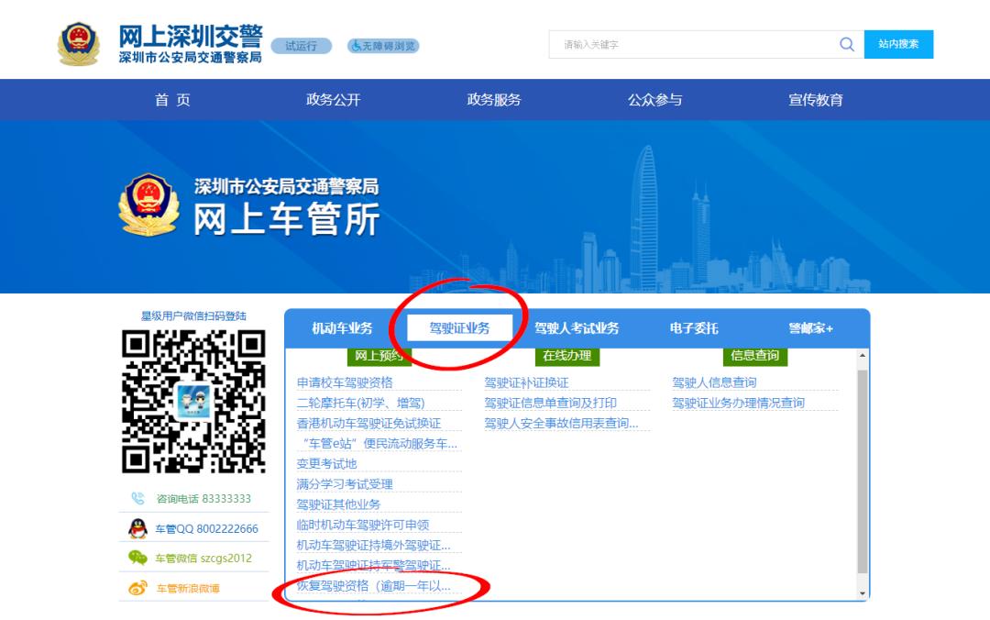The image size is (990, 620).
Task: Click the police badge logo in header
Action: pyautogui.click(x=79, y=44)
